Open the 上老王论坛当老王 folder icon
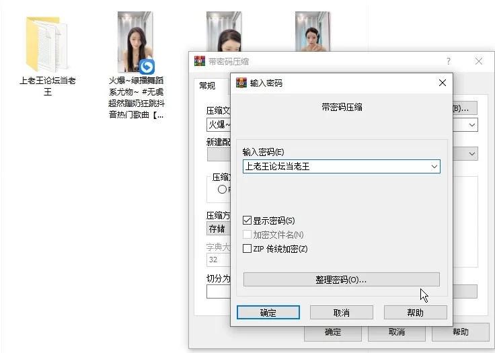The width and height of the screenshot is (495, 353). pyautogui.click(x=46, y=44)
